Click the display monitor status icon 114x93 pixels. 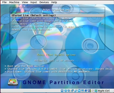(82, 90)
